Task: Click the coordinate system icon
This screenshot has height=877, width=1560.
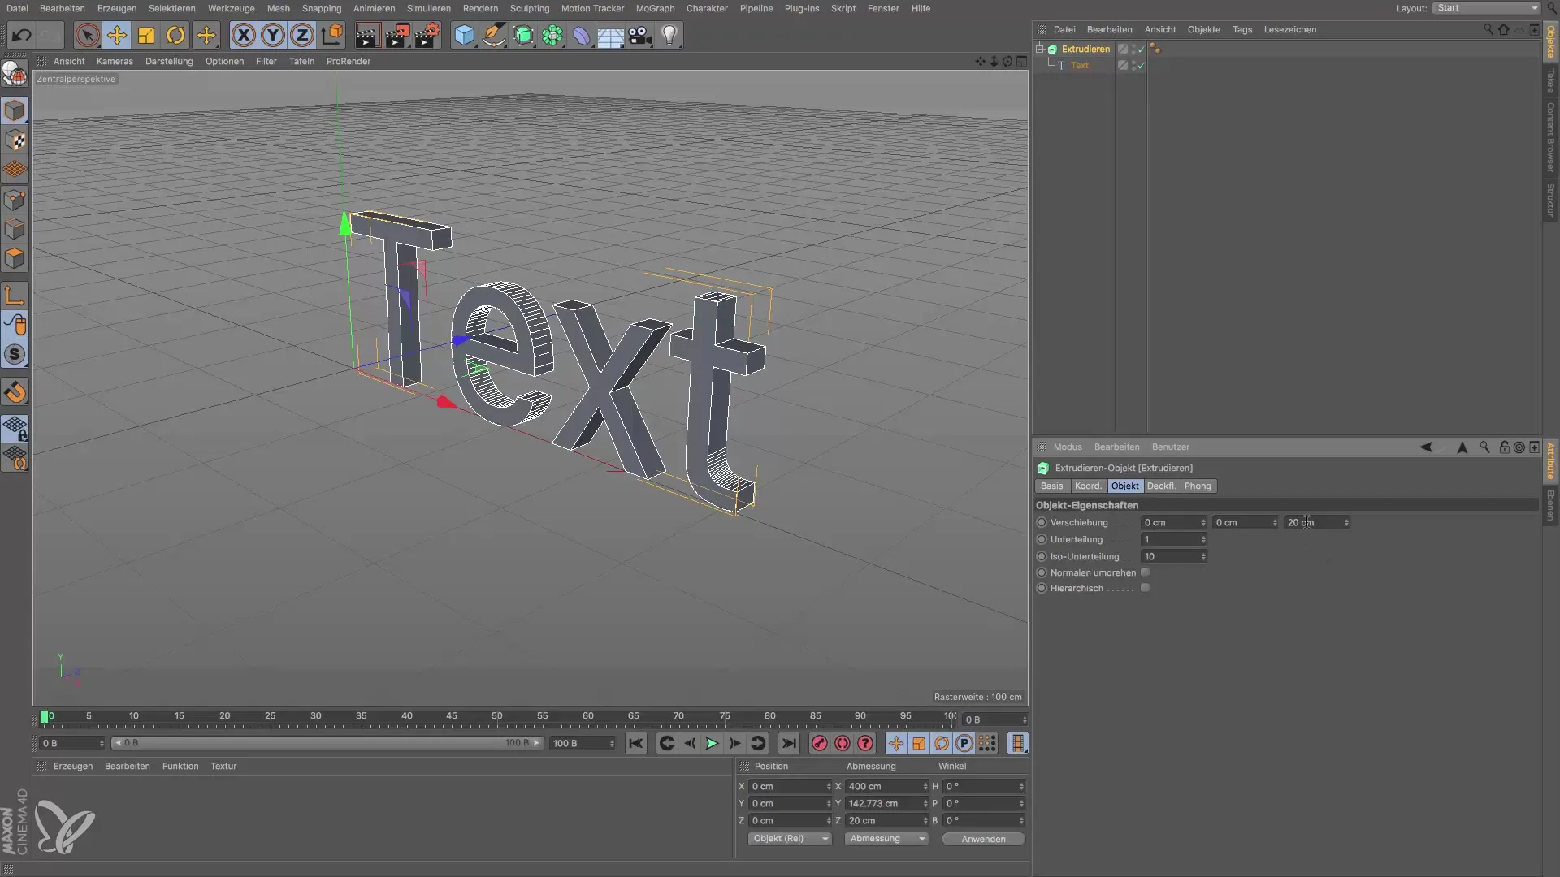Action: click(332, 36)
